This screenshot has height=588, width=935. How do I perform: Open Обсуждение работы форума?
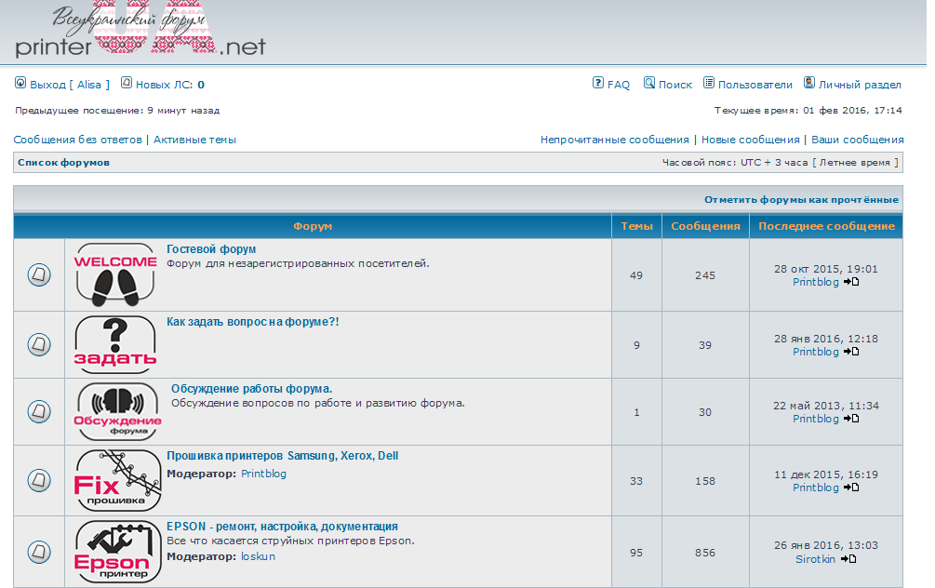[x=251, y=389]
